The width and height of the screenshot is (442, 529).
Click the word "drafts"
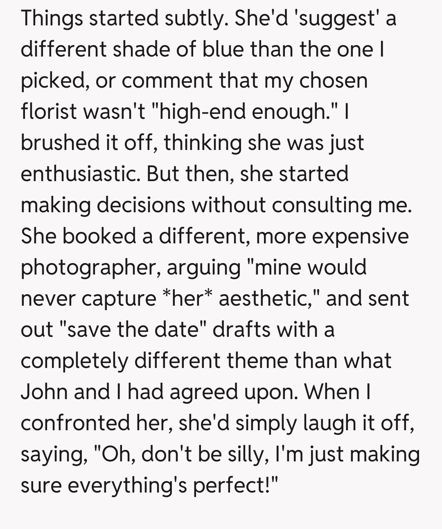tap(241, 330)
